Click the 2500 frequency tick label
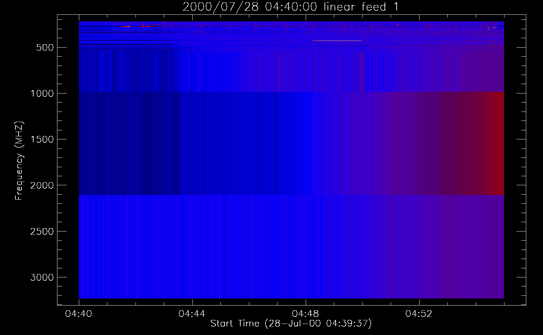Screen dimensions: 543x335 point(42,231)
